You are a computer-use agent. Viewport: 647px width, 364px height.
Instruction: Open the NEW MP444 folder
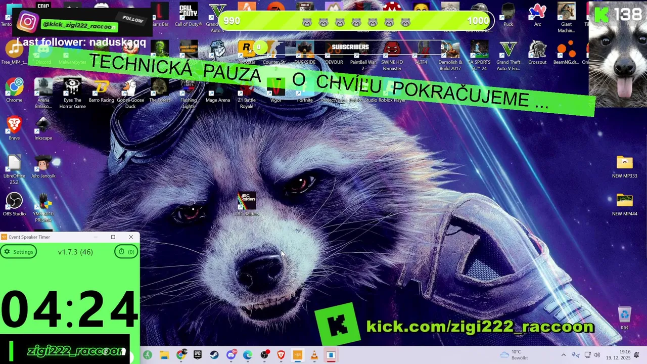(x=625, y=204)
